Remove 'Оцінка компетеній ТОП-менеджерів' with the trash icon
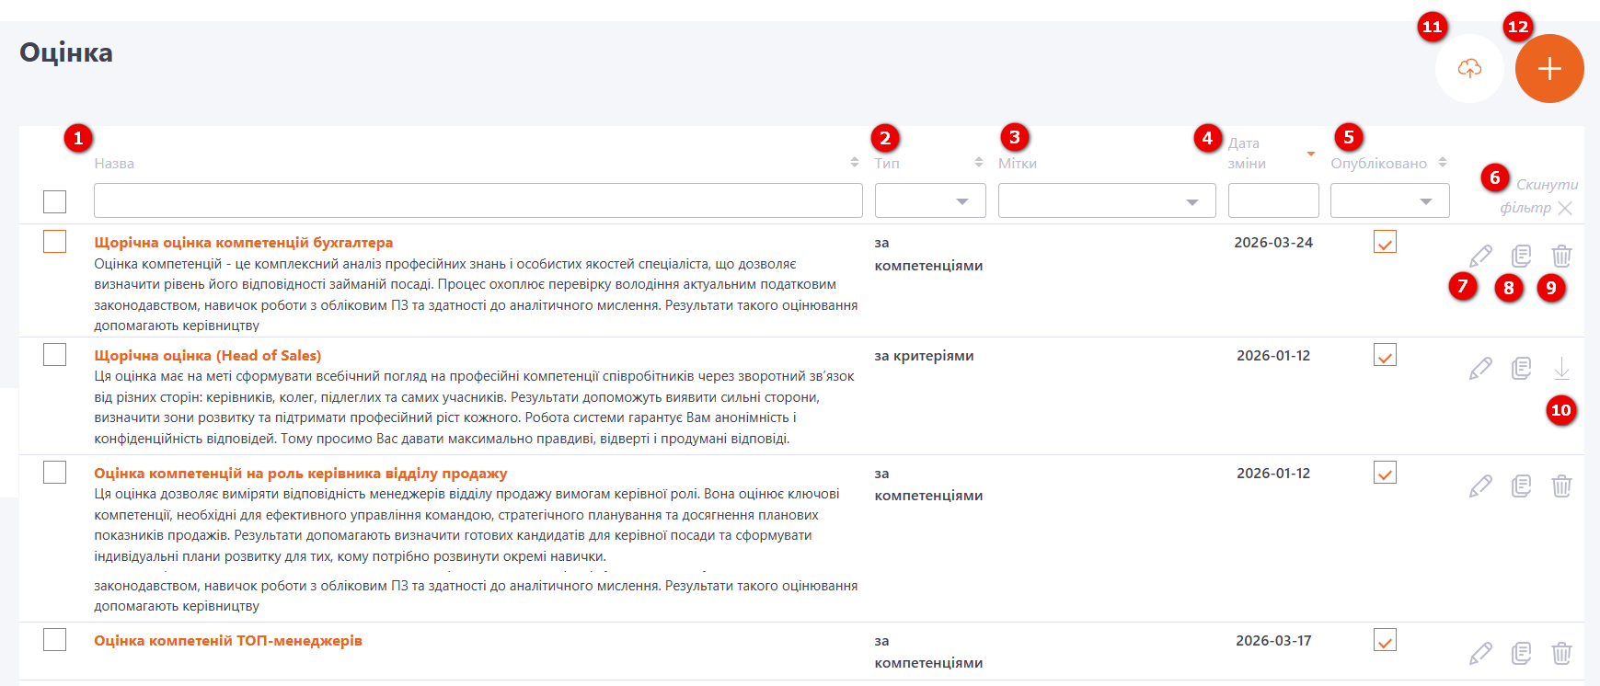Screen dimensions: 1600x686 [1561, 653]
